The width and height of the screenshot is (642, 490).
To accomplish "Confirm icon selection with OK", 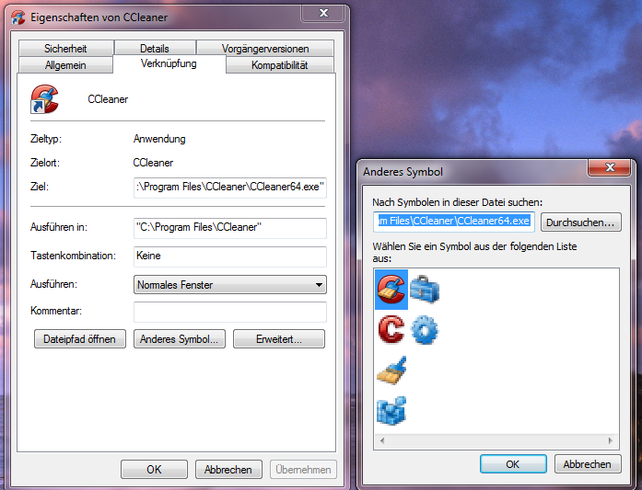I will coord(513,464).
